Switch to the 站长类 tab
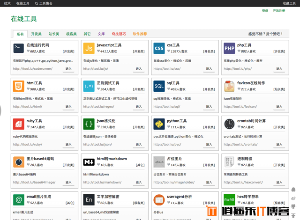The width and height of the screenshot is (300, 220). coord(54,34)
